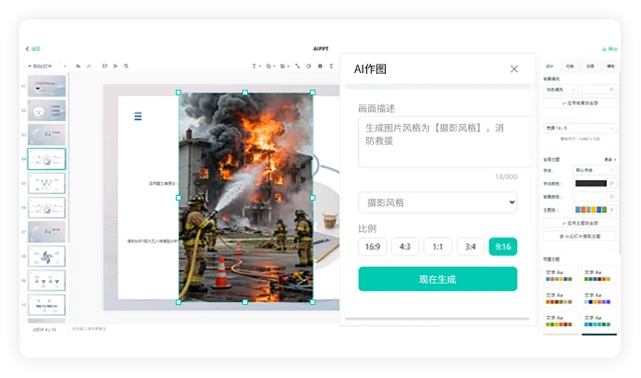Select the insert table icon

pyautogui.click(x=320, y=66)
